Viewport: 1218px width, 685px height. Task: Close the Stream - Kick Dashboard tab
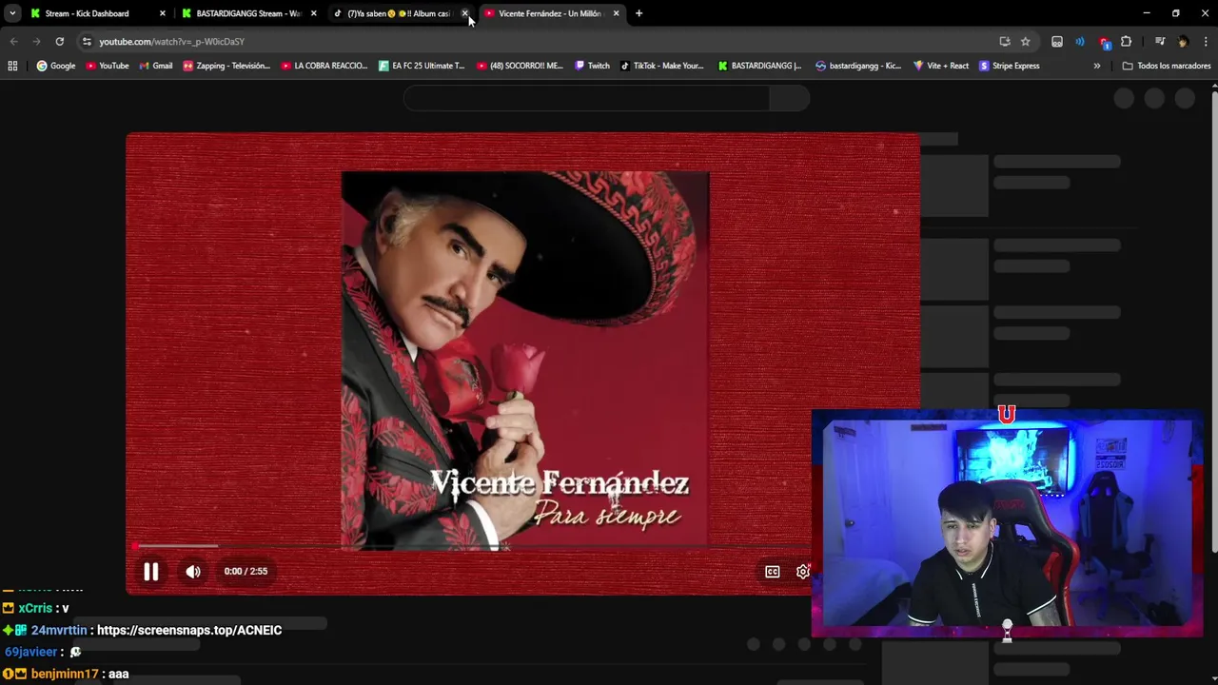[162, 13]
